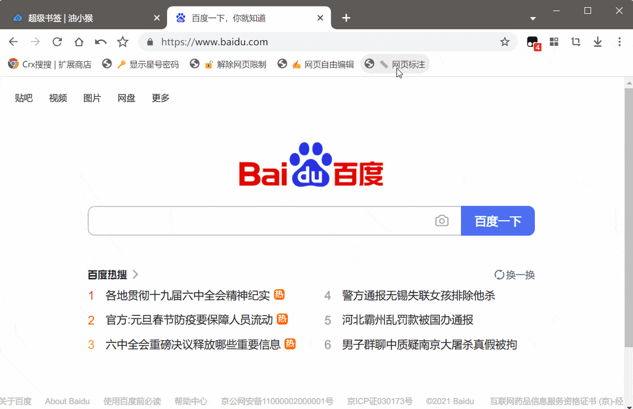Click the lock icon beside the URL

pyautogui.click(x=150, y=42)
